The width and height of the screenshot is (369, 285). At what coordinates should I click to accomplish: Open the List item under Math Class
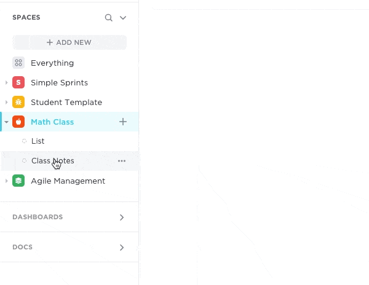coord(38,141)
